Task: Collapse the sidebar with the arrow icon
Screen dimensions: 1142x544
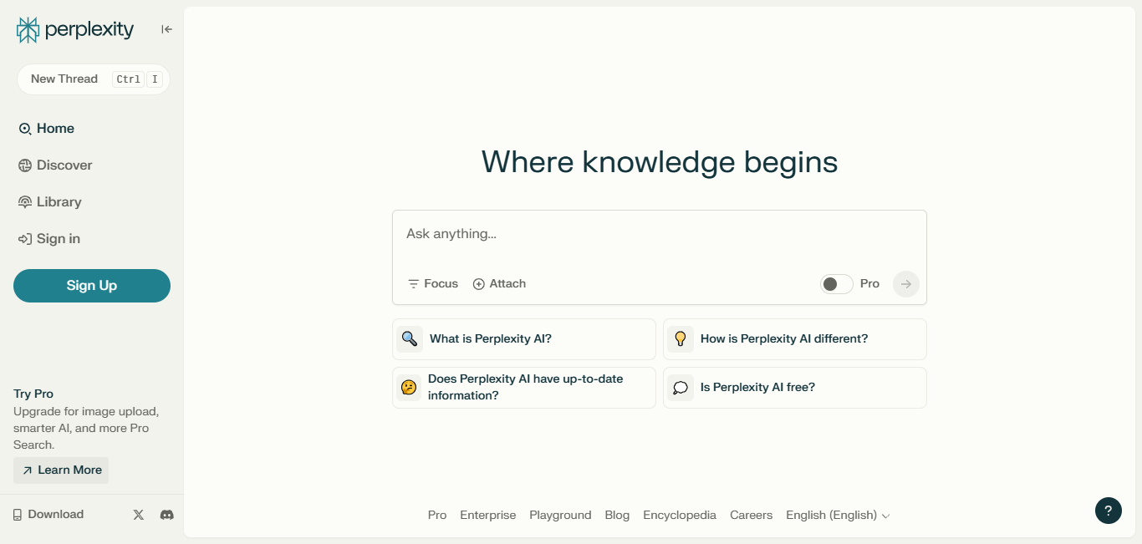Action: (x=166, y=29)
